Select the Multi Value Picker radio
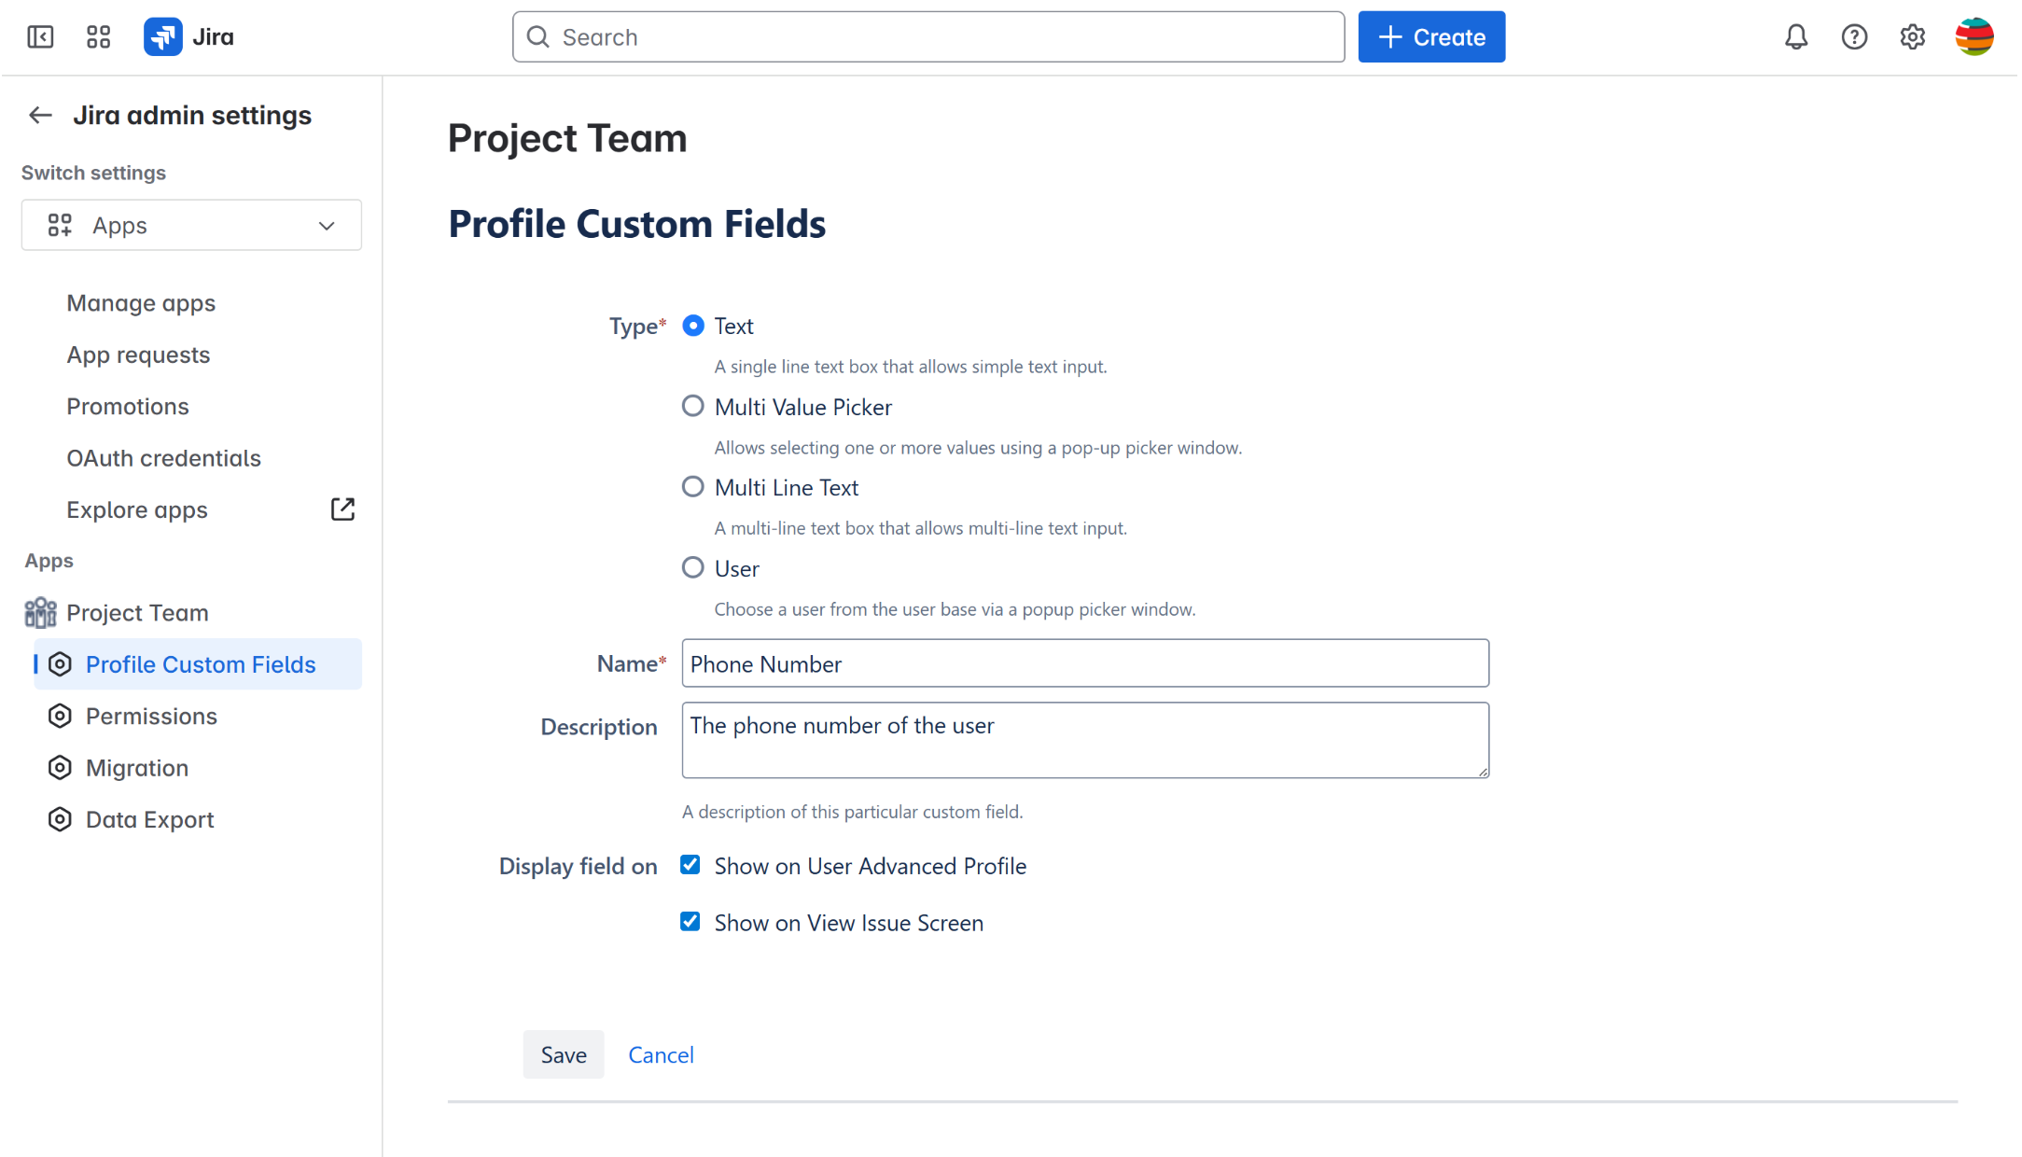Image resolution: width=2022 pixels, height=1157 pixels. 692,407
